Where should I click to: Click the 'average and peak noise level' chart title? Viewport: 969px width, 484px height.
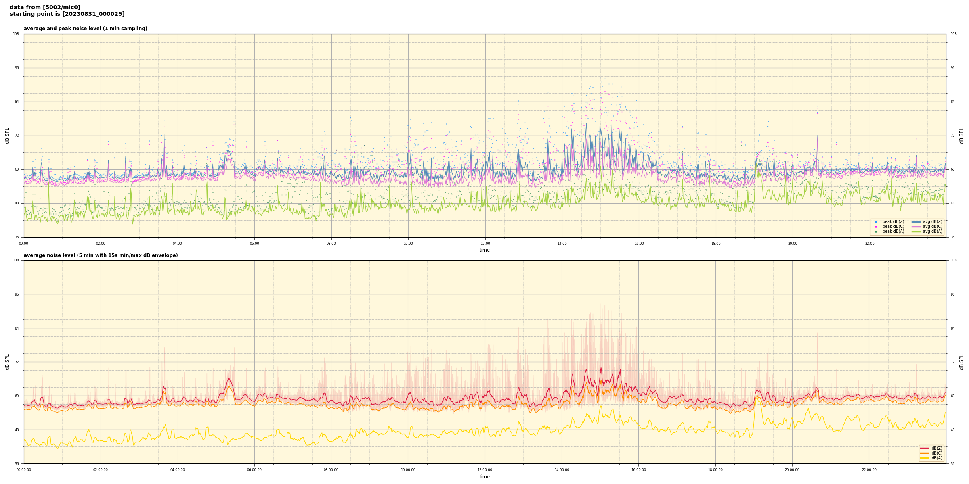pyautogui.click(x=86, y=29)
